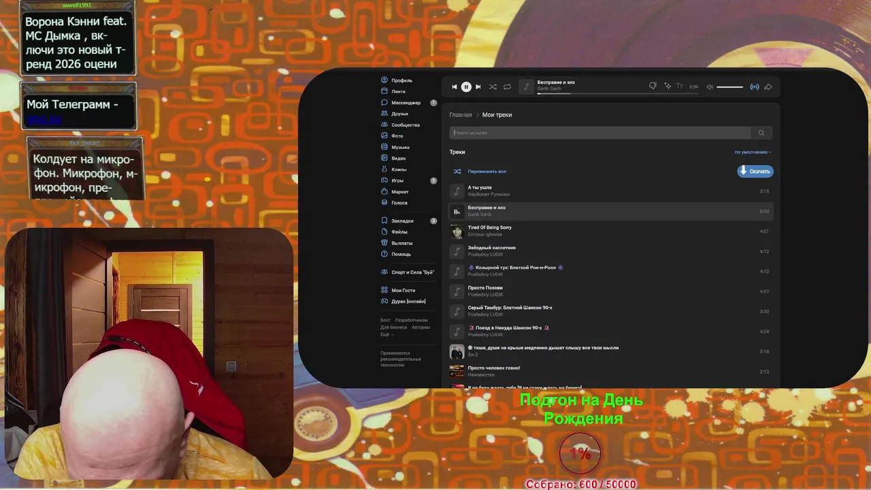The image size is (871, 490).
Task: Click the Мессенджер unread counter badge
Action: coord(433,103)
